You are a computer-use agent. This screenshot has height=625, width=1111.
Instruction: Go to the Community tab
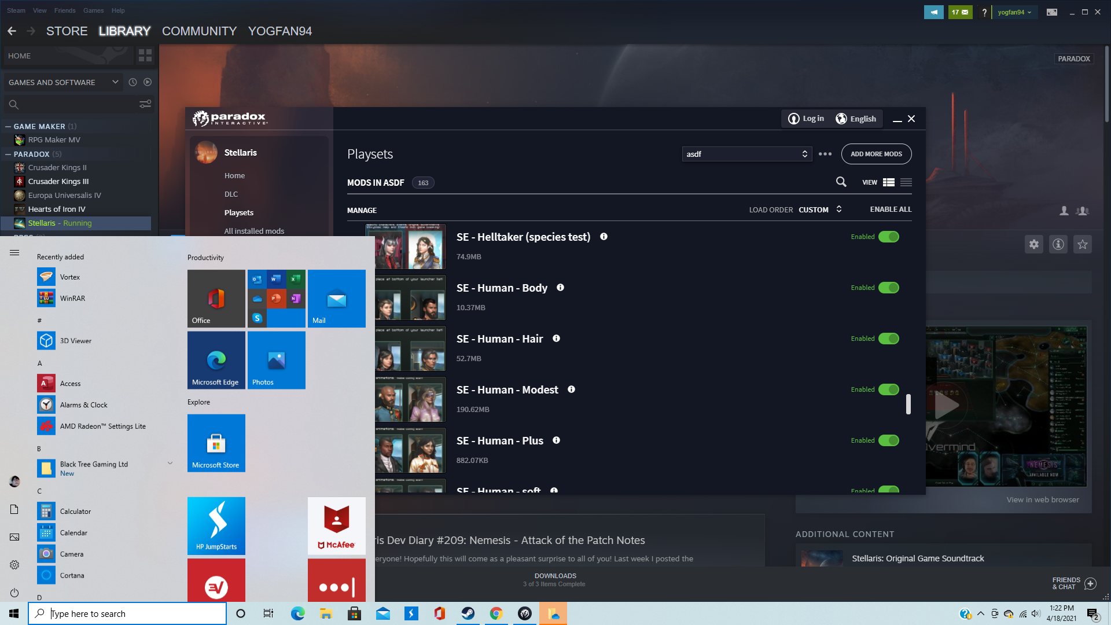199,31
